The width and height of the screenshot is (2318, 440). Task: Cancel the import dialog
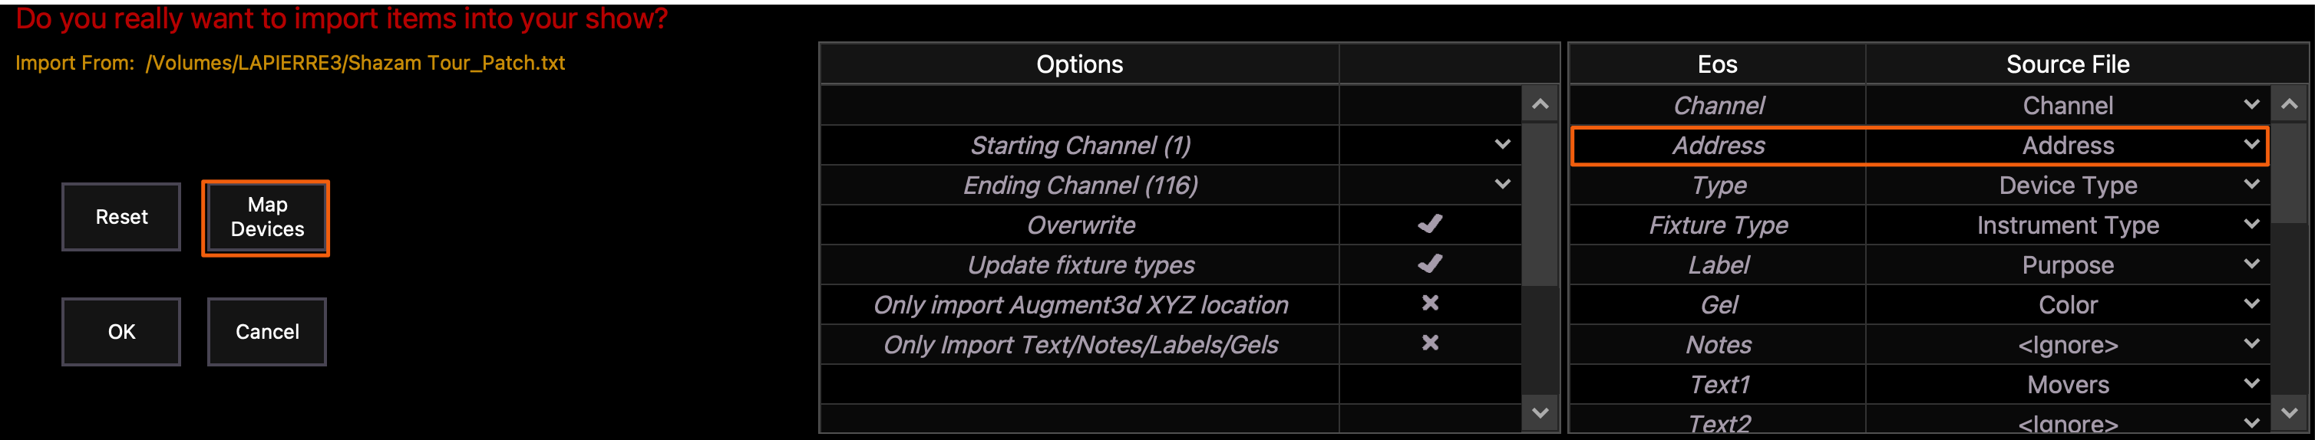coord(267,331)
